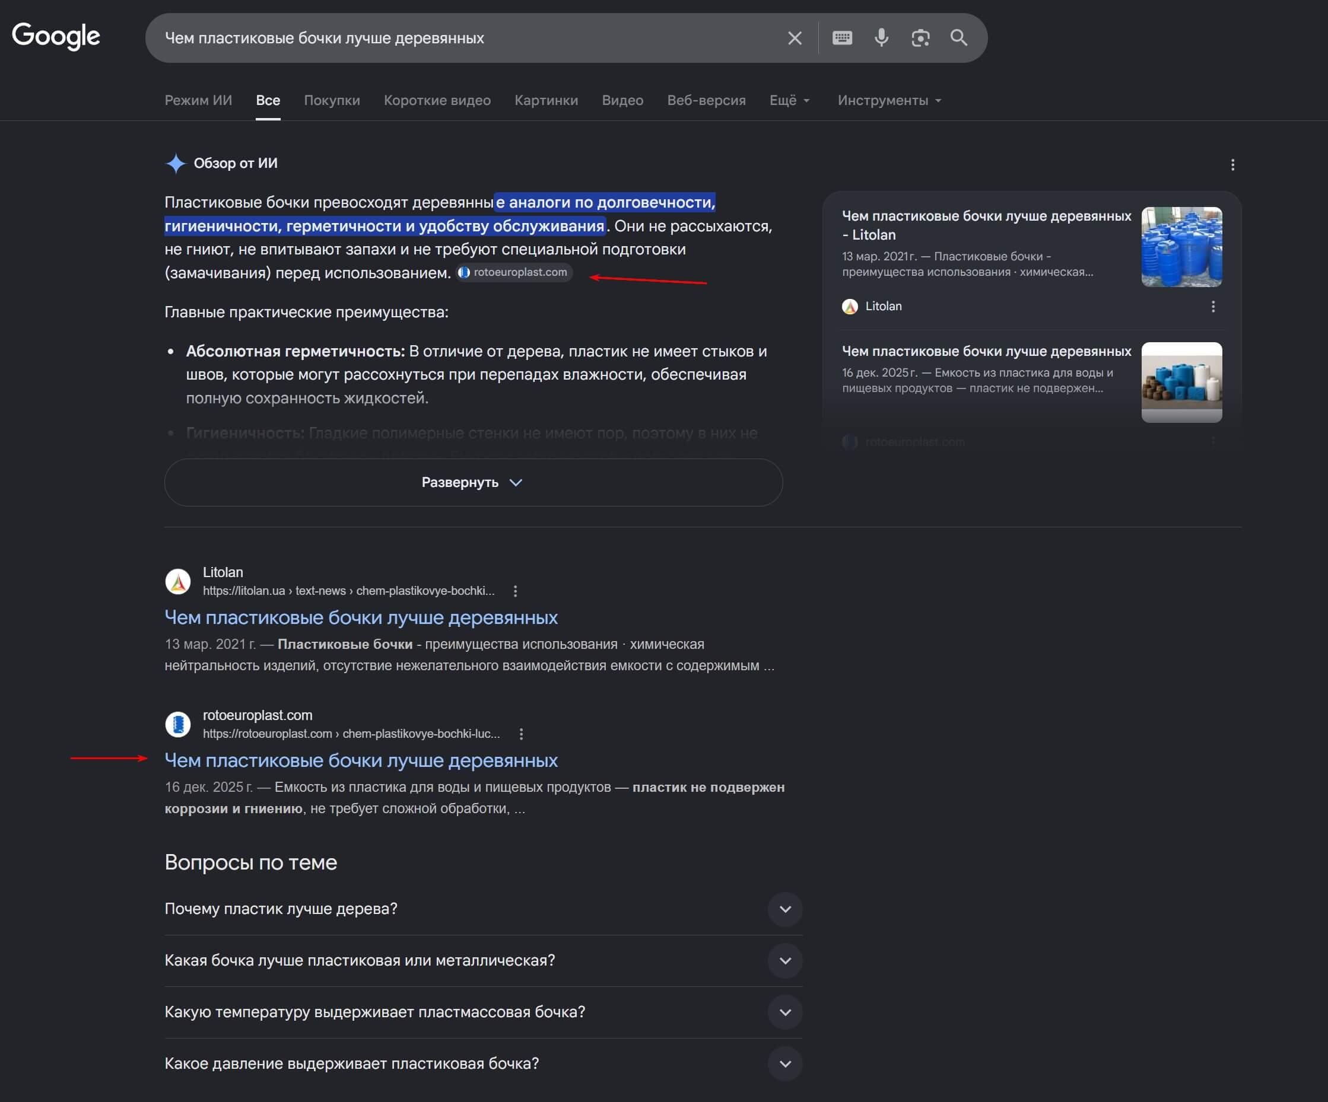
Task: Open the Ещё dropdown menu
Action: (789, 100)
